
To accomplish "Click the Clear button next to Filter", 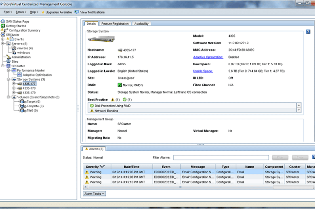I will click(x=300, y=158).
